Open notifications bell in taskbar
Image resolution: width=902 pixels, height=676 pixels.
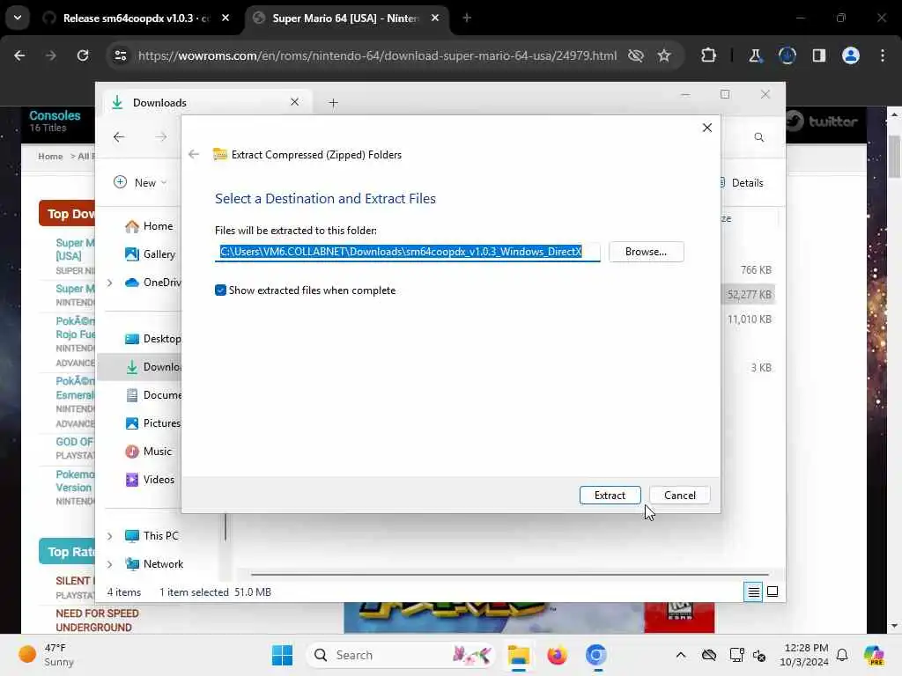(842, 655)
